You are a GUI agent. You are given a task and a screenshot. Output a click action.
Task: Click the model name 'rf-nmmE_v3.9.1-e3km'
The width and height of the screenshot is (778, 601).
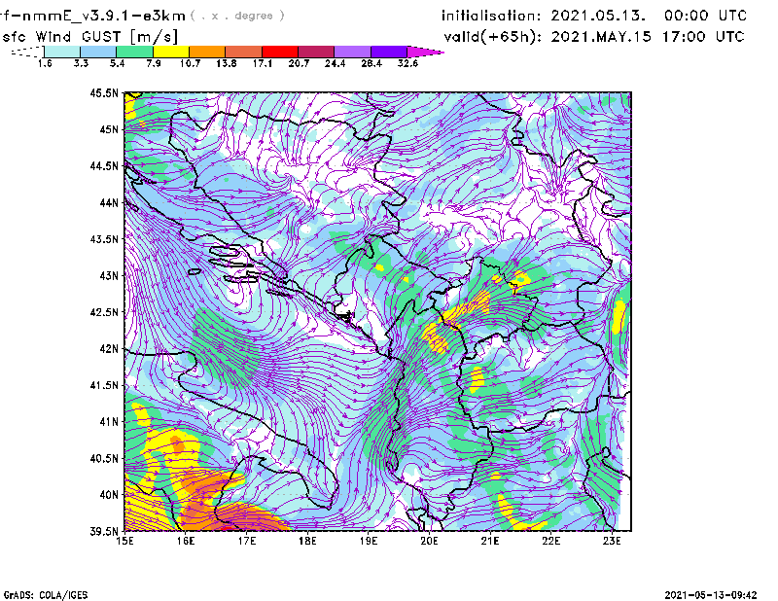tap(92, 16)
